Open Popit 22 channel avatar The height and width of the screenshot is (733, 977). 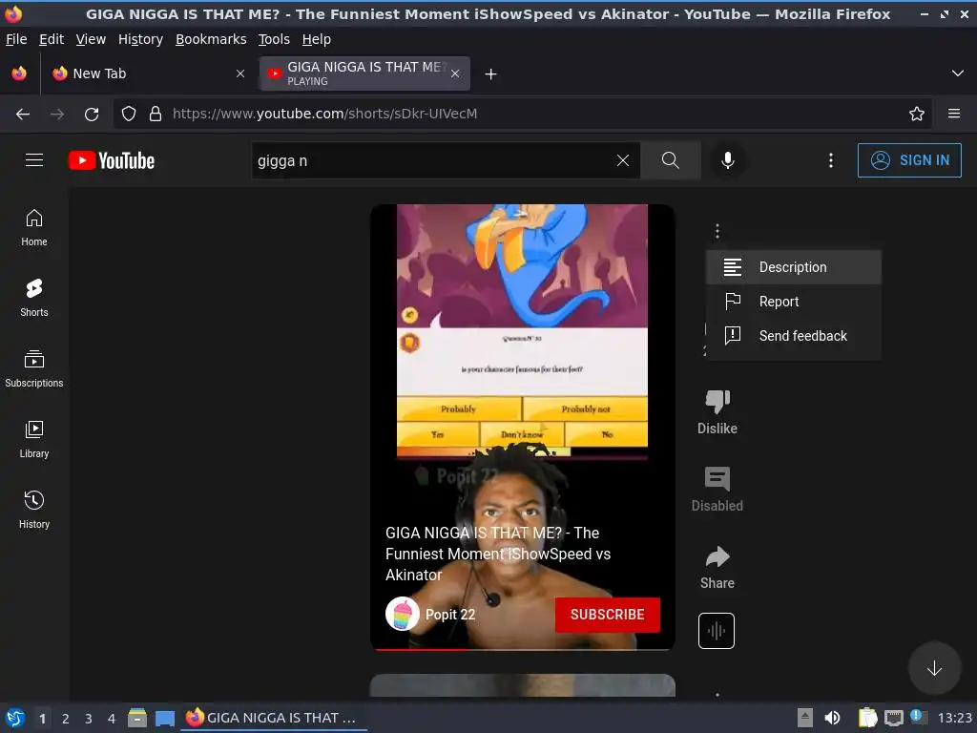[x=402, y=614]
